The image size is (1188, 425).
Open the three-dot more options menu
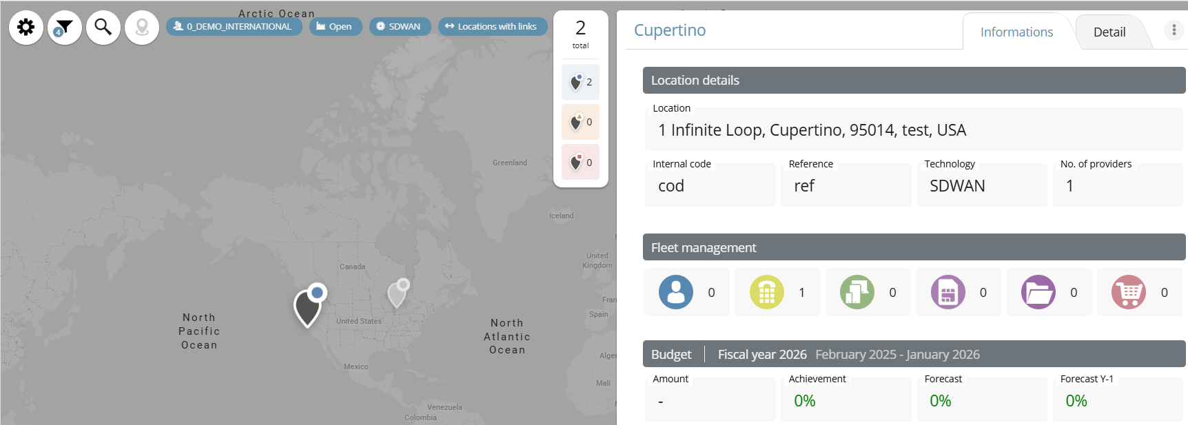[x=1174, y=30]
